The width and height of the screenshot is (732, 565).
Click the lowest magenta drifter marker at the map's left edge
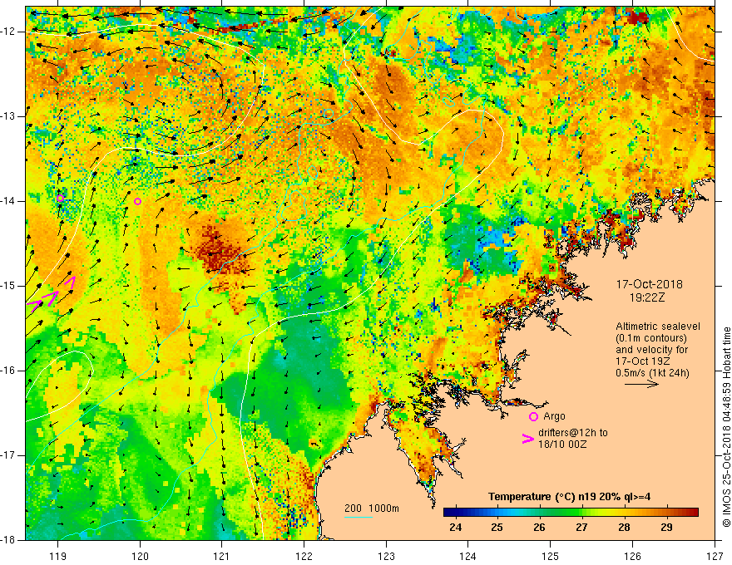click(x=35, y=305)
